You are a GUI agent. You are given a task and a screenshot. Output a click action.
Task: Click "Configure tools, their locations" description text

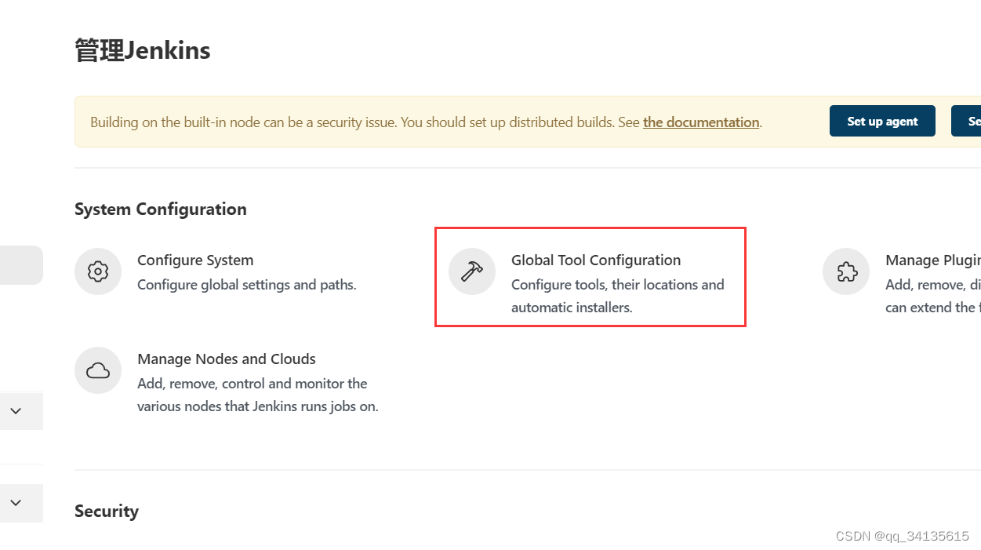click(617, 285)
